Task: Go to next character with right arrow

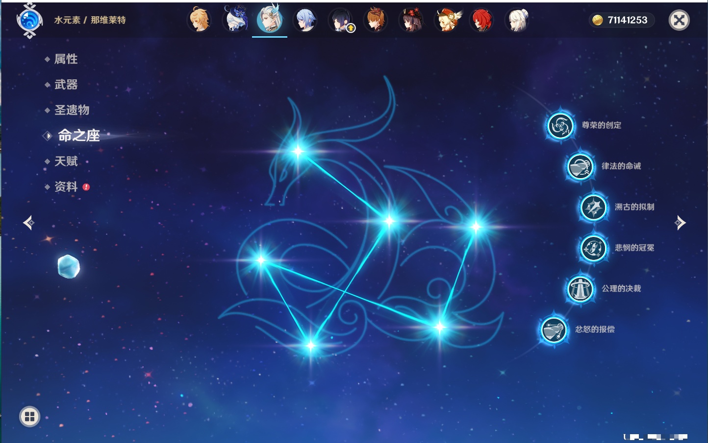Action: click(680, 223)
